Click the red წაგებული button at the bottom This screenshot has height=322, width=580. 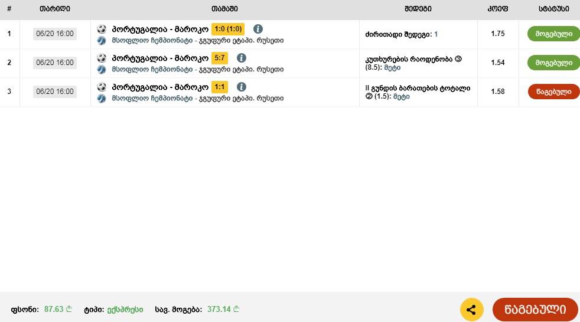(535, 309)
